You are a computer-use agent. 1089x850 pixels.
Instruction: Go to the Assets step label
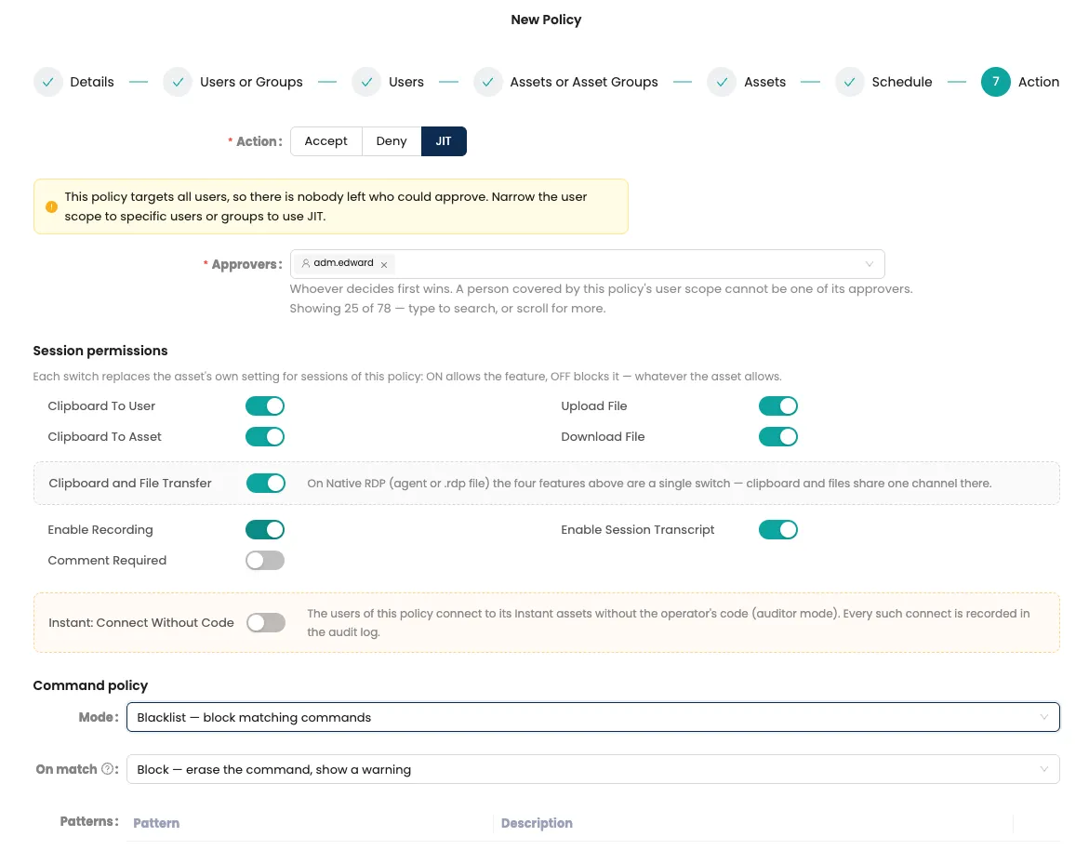click(x=764, y=82)
